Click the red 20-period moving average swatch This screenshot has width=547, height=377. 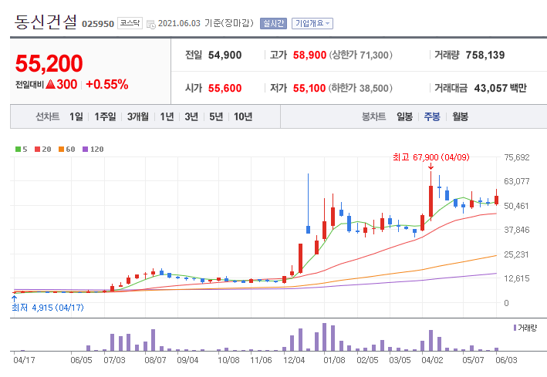tap(37, 150)
